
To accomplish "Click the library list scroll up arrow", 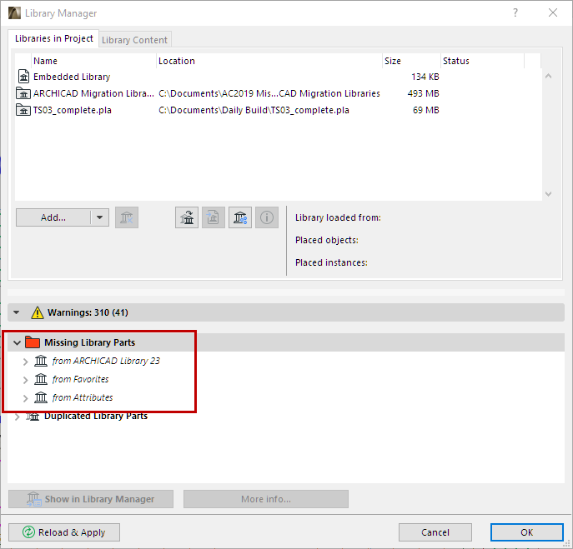I will coord(548,77).
